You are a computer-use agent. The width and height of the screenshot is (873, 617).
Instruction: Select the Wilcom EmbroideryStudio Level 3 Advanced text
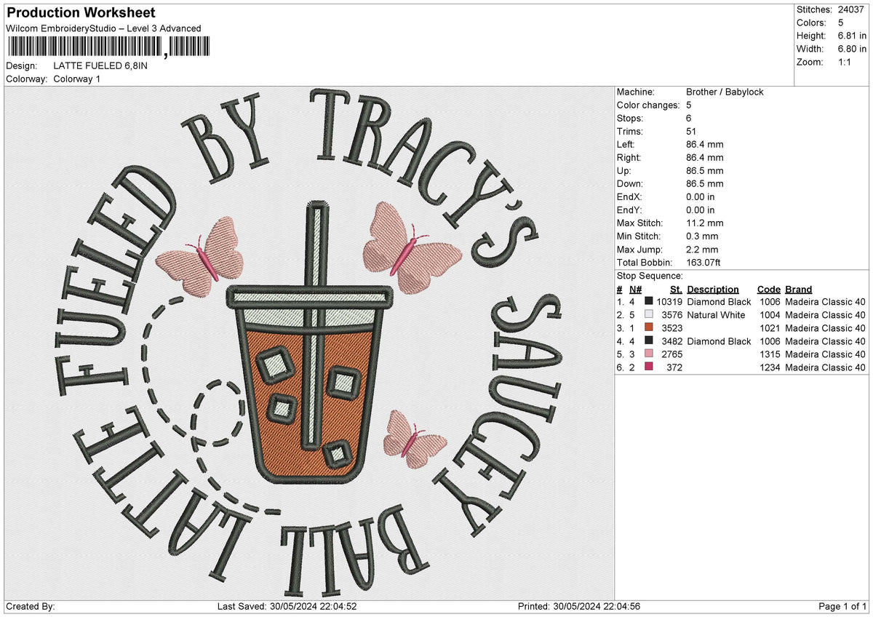click(103, 28)
